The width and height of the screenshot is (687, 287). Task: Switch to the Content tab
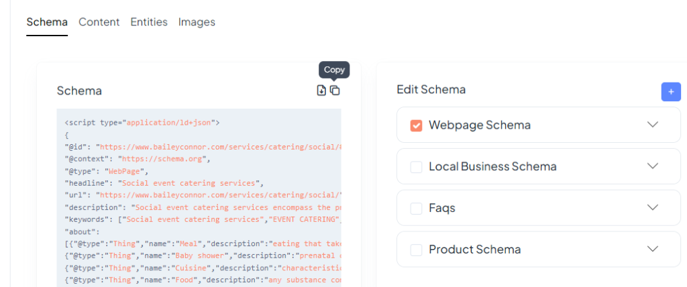tap(99, 22)
